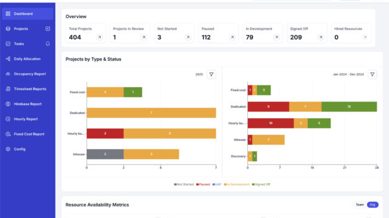This screenshot has width=389, height=218.
Task: Toggle UAT legend series
Action: click(x=217, y=184)
